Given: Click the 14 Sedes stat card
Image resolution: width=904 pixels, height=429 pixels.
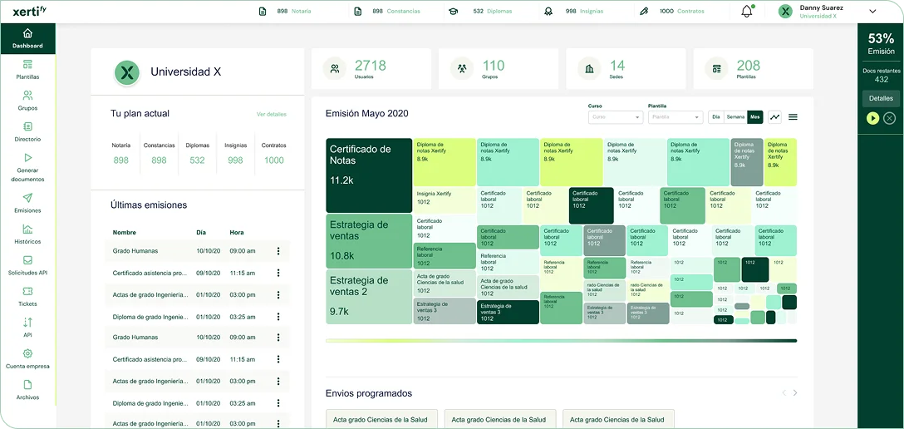Looking at the screenshot, I should (x=626, y=69).
